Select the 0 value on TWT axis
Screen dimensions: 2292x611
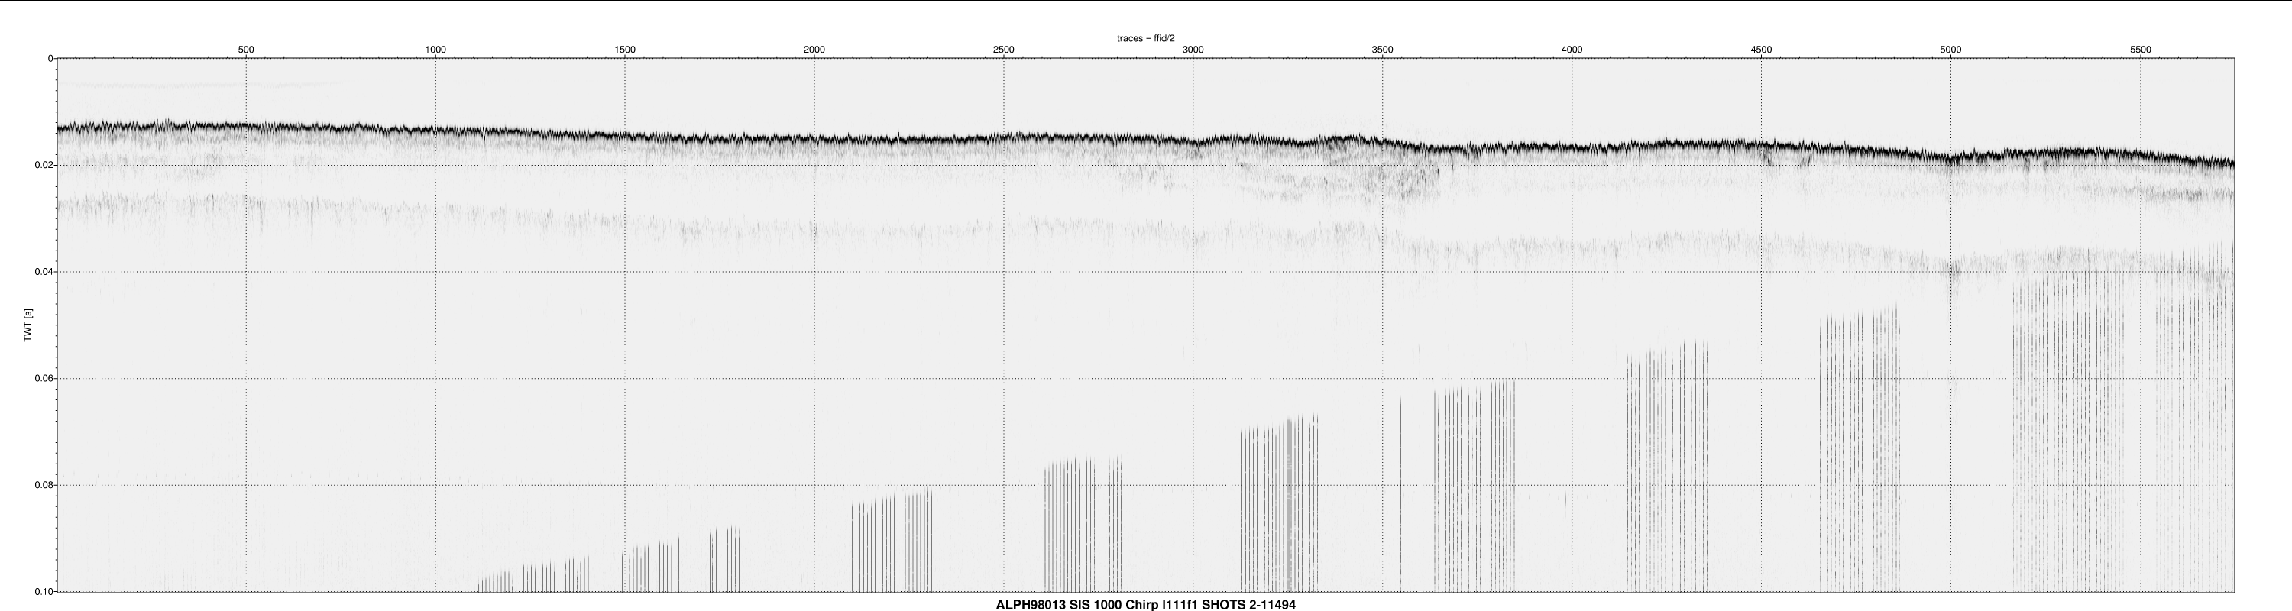50,59
